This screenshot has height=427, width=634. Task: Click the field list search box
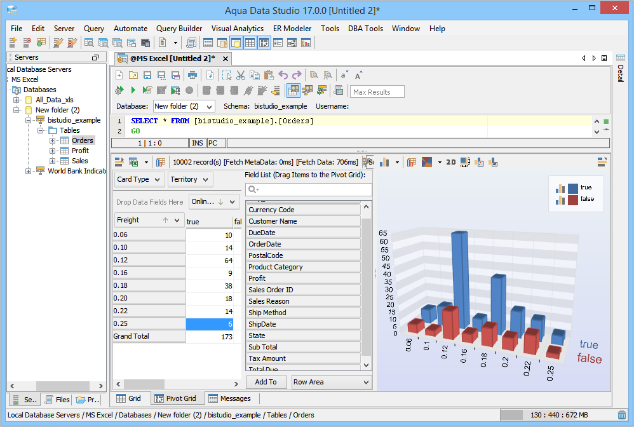309,189
